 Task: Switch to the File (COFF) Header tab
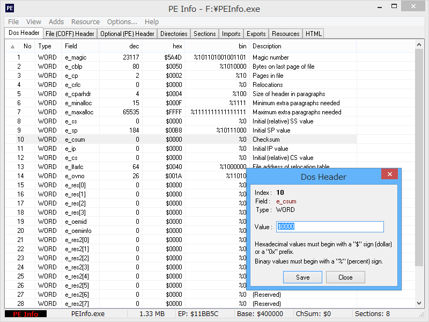click(x=70, y=34)
